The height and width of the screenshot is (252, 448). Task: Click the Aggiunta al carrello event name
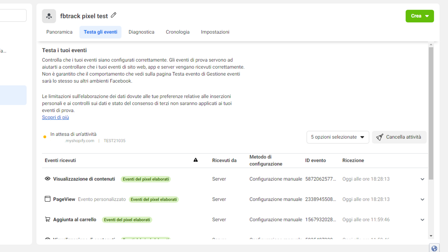(75, 220)
